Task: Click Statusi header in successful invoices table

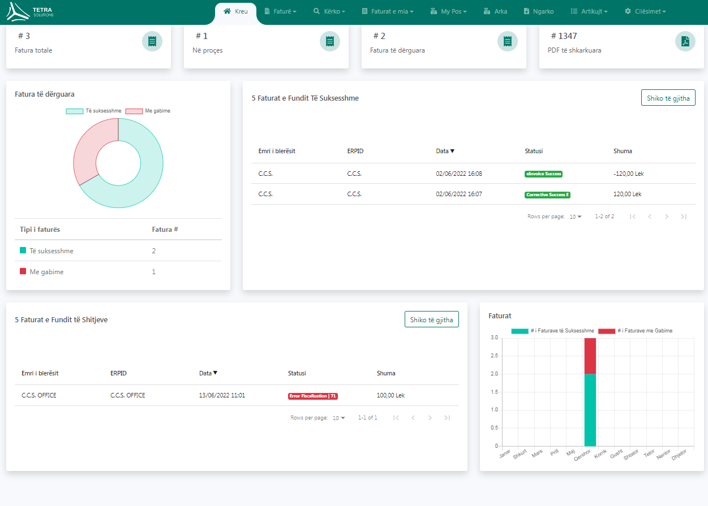Action: pyautogui.click(x=534, y=151)
